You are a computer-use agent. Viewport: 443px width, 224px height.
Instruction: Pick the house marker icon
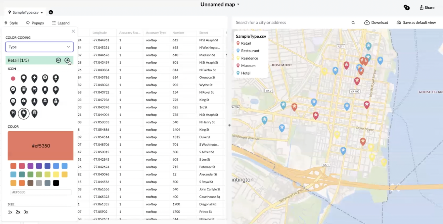[45, 90]
